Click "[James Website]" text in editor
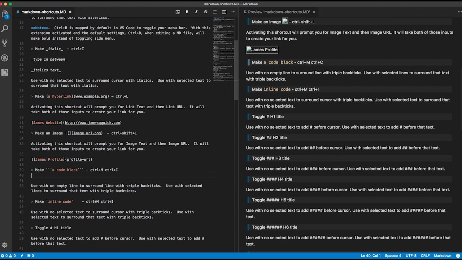This screenshot has height=260, width=462. pyautogui.click(x=47, y=123)
